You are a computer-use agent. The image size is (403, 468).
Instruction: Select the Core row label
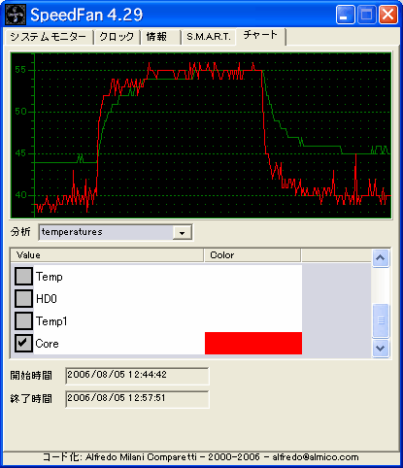(x=48, y=344)
